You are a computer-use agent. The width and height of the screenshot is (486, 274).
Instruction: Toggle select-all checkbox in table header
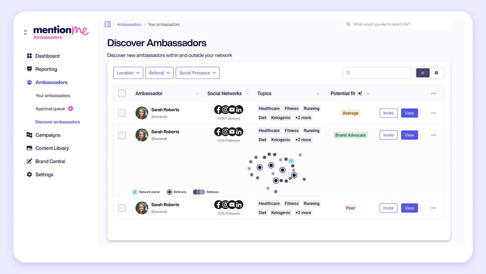click(x=122, y=93)
